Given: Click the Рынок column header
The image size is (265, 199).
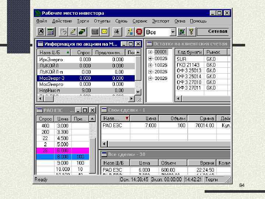Looking at the screenshot, I should 216,52.
